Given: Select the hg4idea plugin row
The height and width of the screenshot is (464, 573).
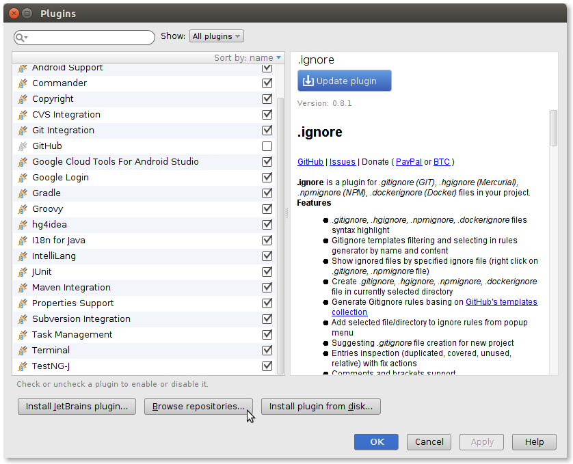Looking at the screenshot, I should (x=144, y=225).
